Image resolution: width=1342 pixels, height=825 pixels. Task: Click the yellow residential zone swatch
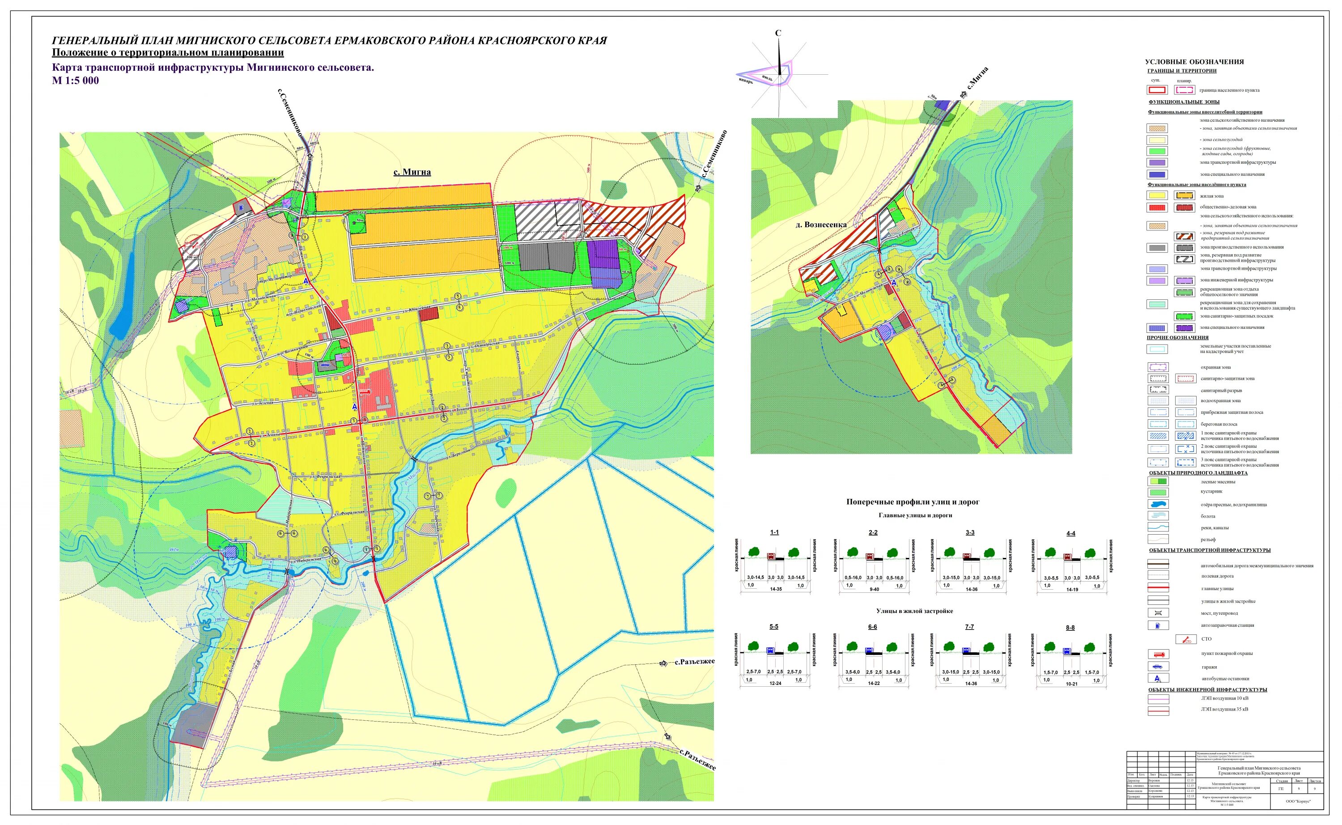[x=1157, y=196]
